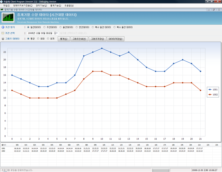222x172 pixels.
Task: Click the 10h column header in table
Action: [104, 145]
